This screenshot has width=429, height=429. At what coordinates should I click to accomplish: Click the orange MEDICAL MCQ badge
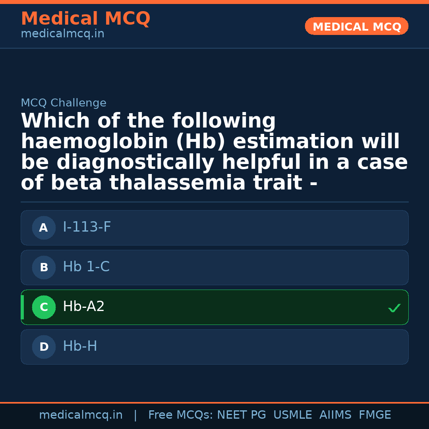356,27
